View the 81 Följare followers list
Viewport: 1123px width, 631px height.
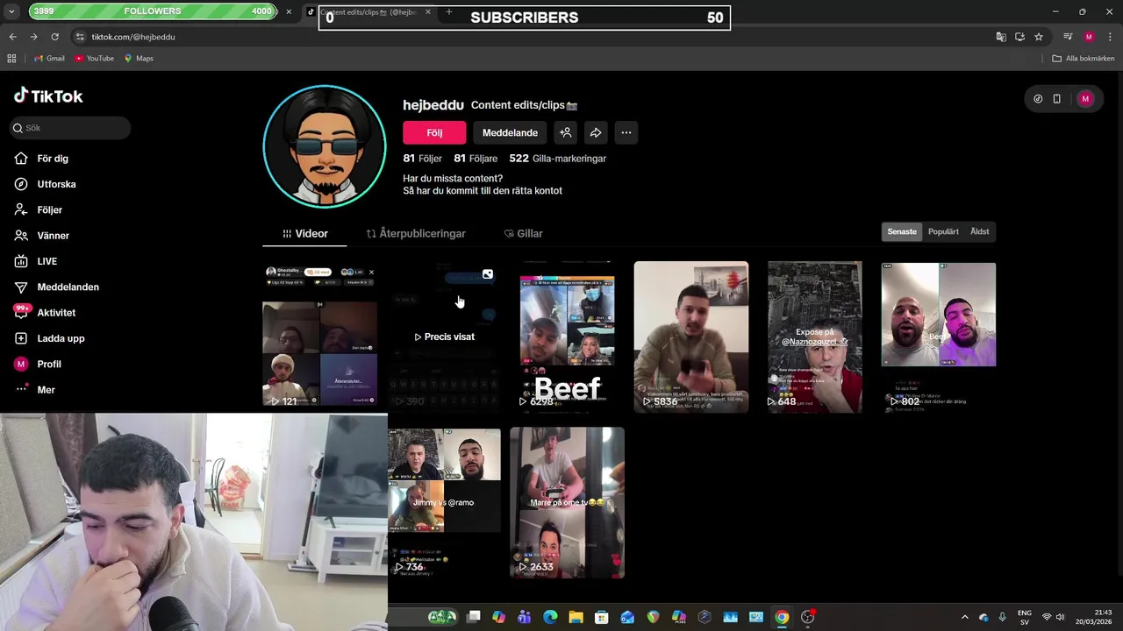pyautogui.click(x=476, y=159)
